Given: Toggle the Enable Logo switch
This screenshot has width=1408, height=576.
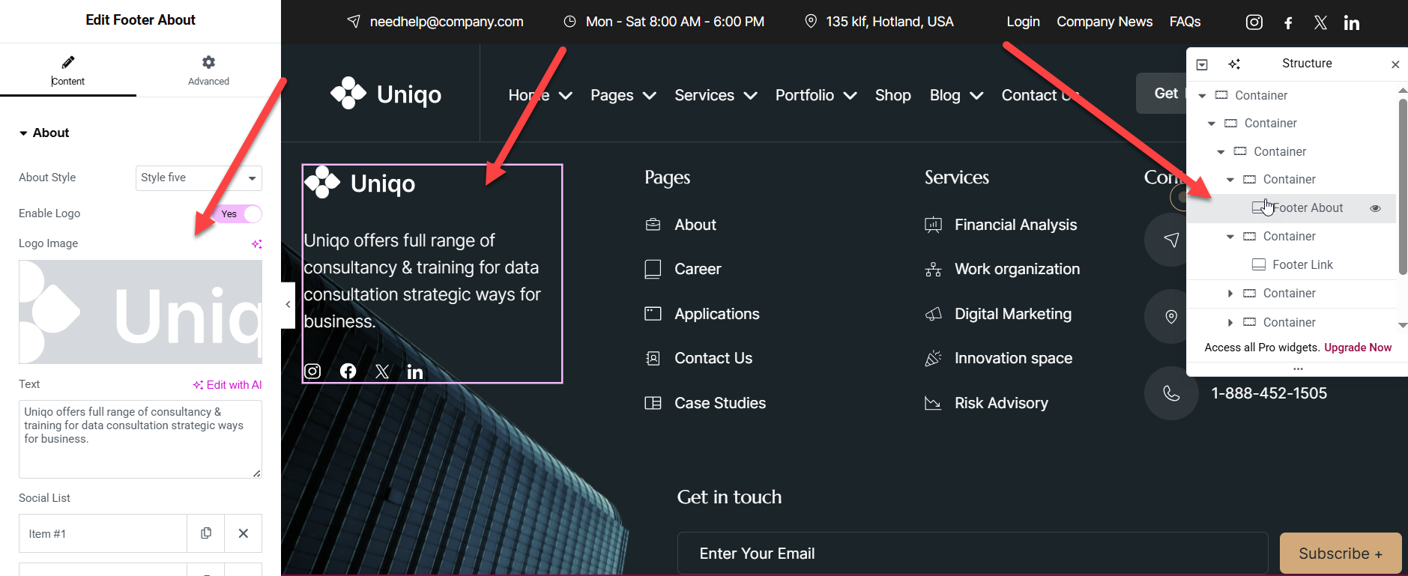Looking at the screenshot, I should tap(239, 214).
